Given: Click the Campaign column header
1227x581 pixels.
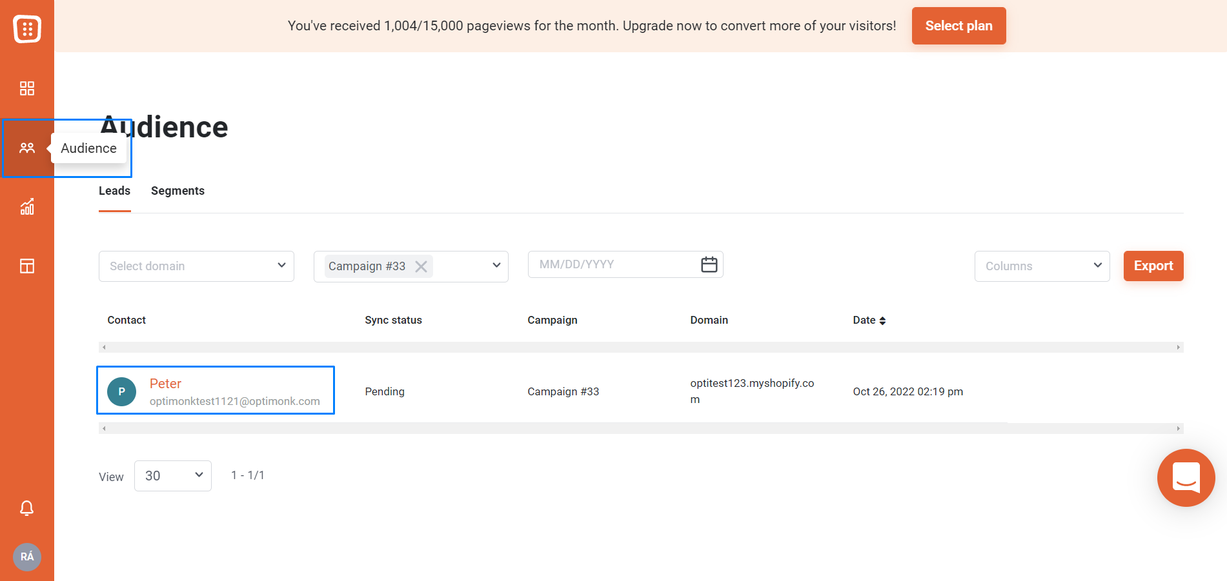Looking at the screenshot, I should tap(553, 320).
